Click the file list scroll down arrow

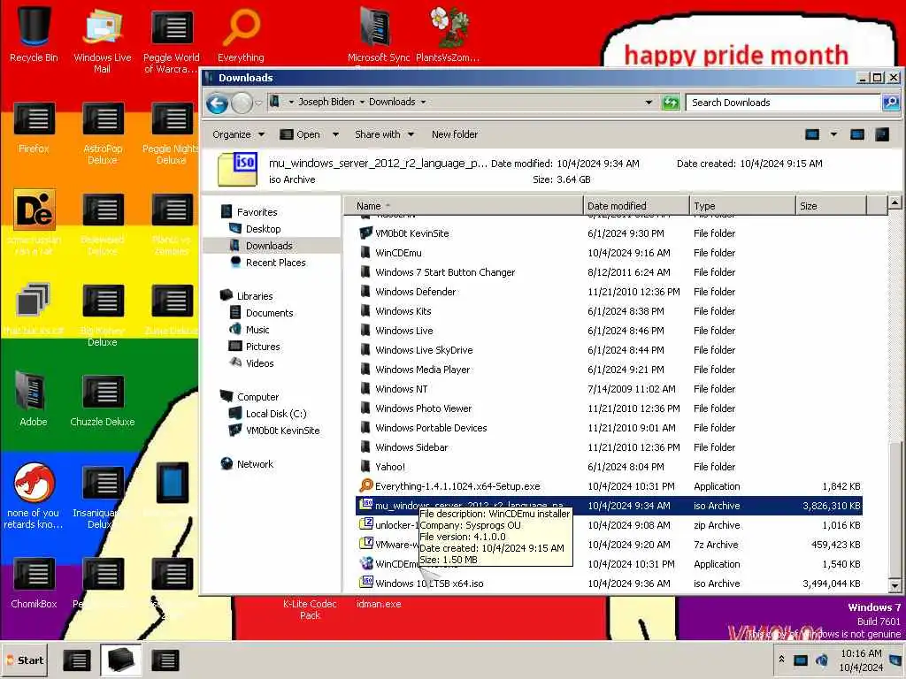point(894,586)
